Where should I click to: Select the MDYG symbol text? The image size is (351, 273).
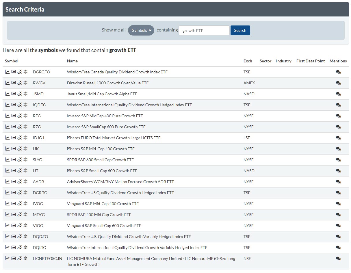pyautogui.click(x=39, y=215)
